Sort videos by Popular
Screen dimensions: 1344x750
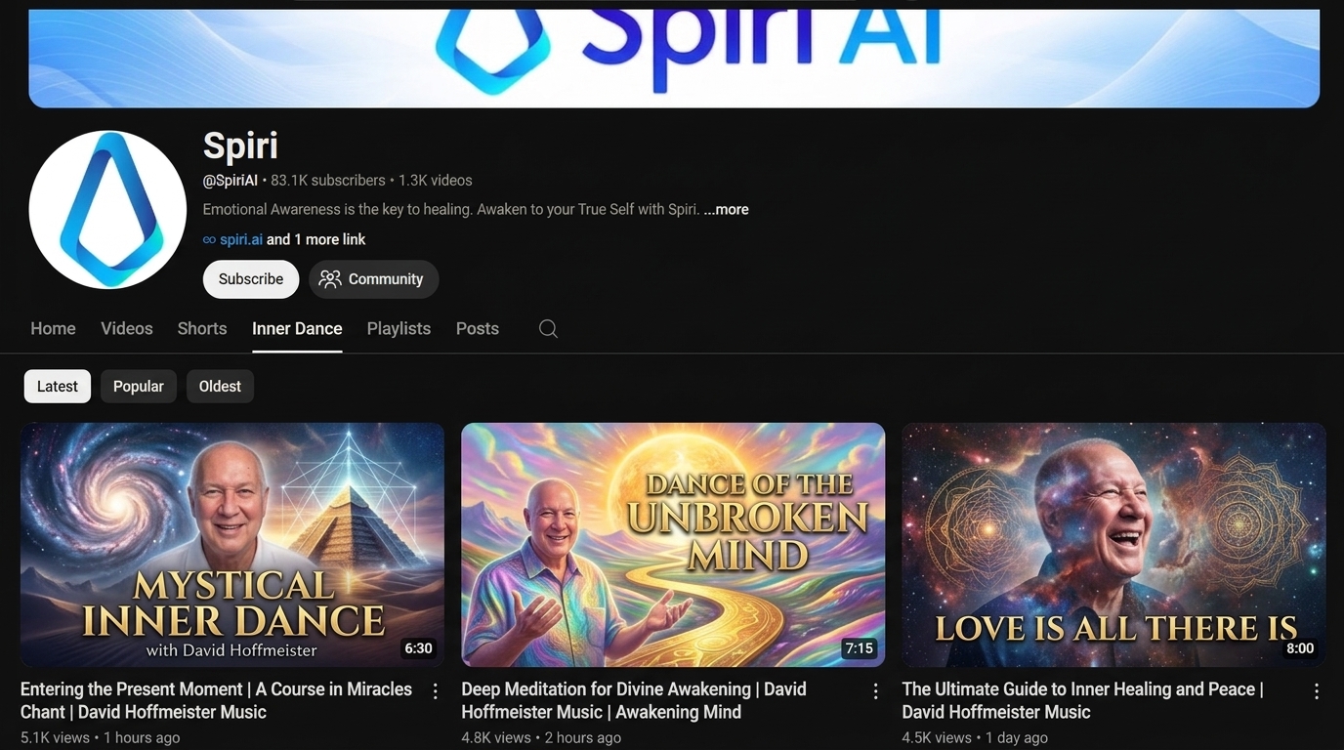tap(139, 387)
